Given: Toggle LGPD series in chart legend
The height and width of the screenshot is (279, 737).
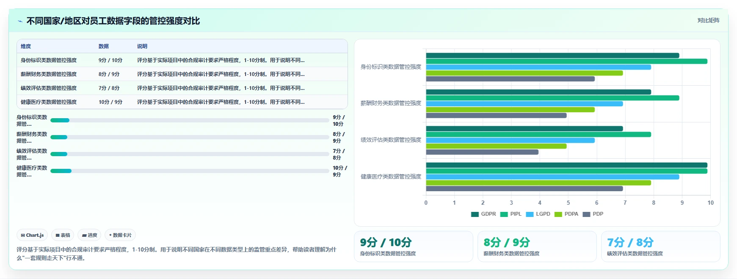Looking at the screenshot, I should tap(538, 214).
